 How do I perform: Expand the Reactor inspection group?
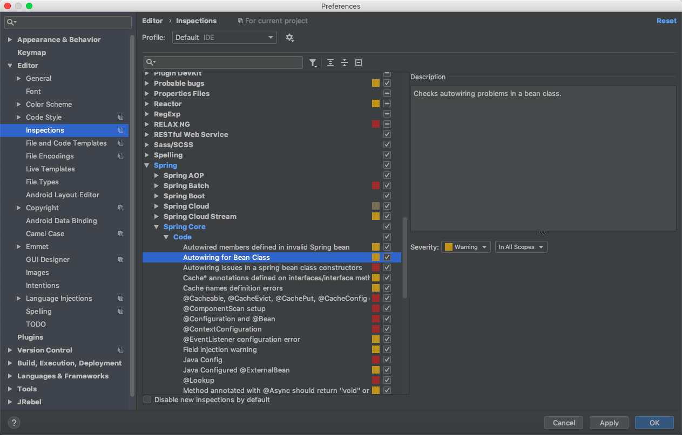(x=147, y=104)
